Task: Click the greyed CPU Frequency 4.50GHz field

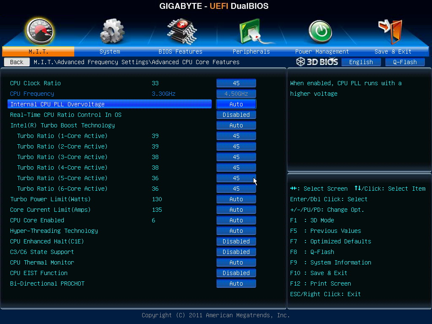Action: pyautogui.click(x=236, y=94)
